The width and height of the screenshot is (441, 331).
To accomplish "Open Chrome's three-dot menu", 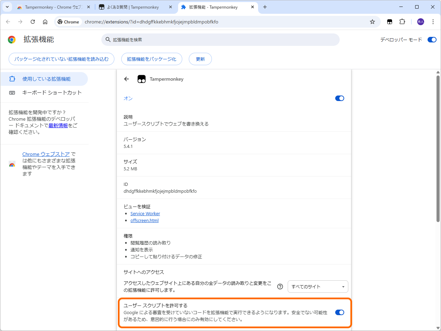I will (x=433, y=21).
